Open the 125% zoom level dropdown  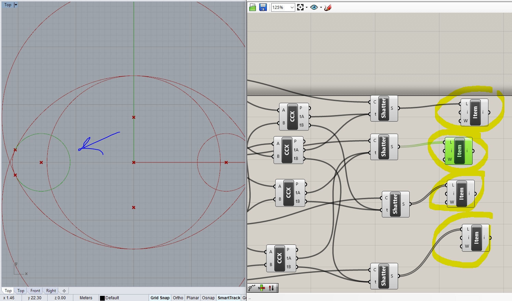[x=292, y=8]
